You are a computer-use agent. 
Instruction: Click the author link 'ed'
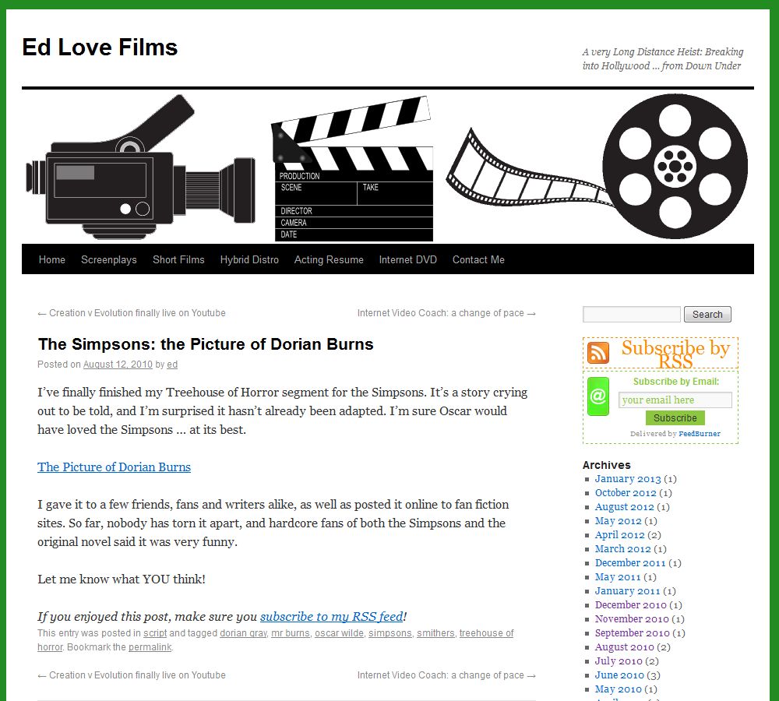click(x=172, y=365)
